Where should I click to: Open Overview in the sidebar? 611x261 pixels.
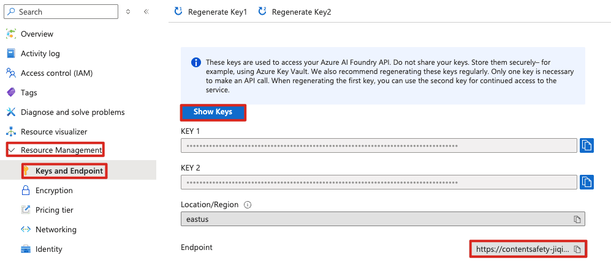tap(37, 34)
